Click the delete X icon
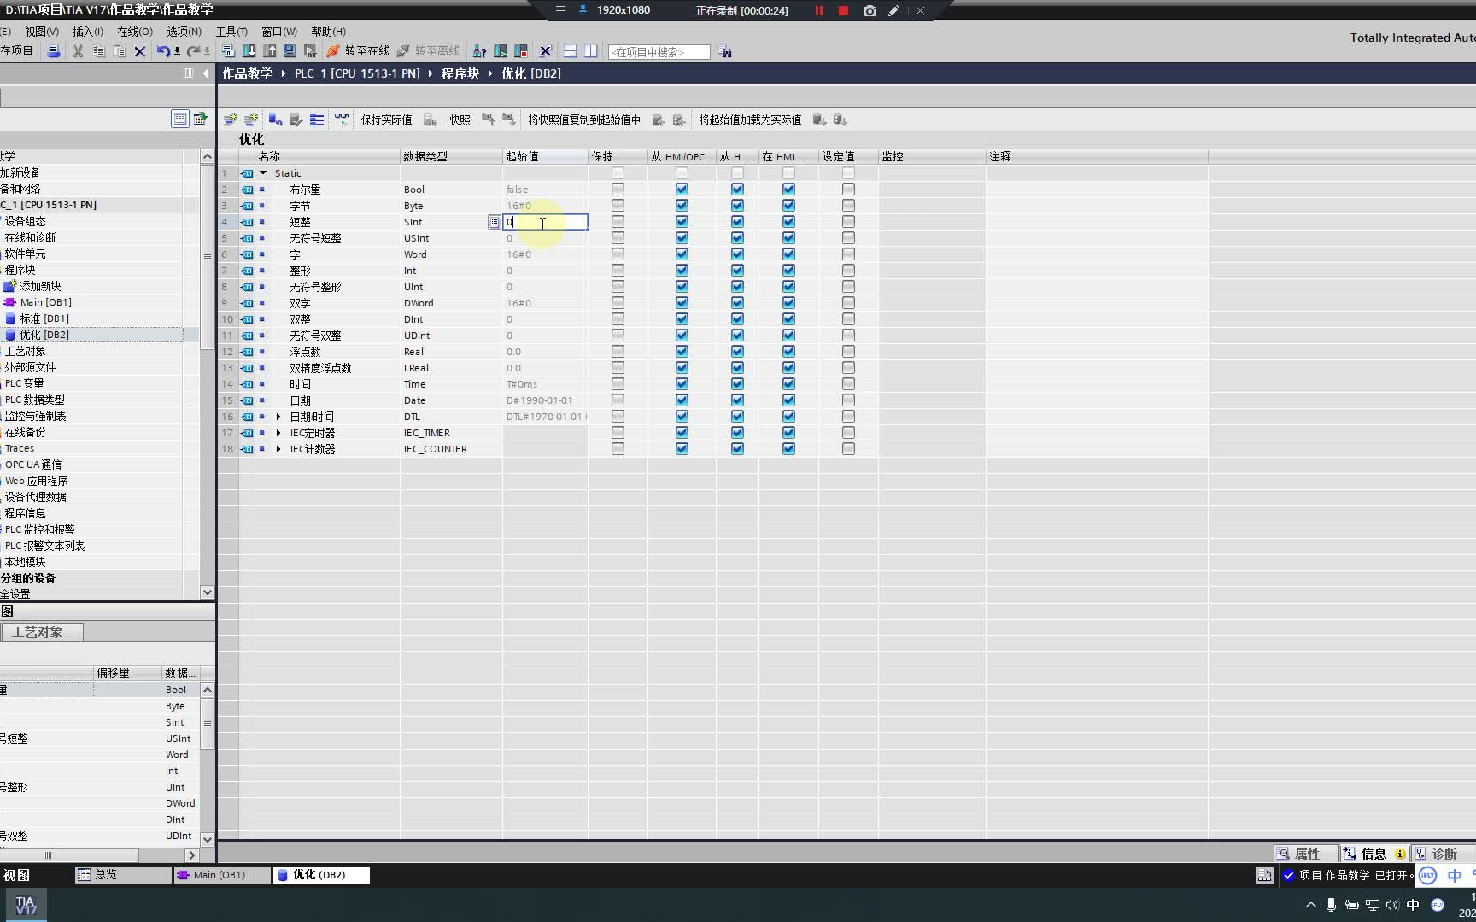The image size is (1476, 922). point(140,51)
